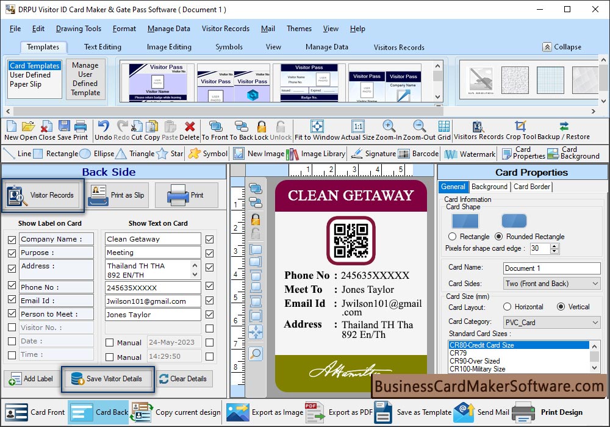
Task: Click the Visitor Records button
Action: tap(43, 195)
